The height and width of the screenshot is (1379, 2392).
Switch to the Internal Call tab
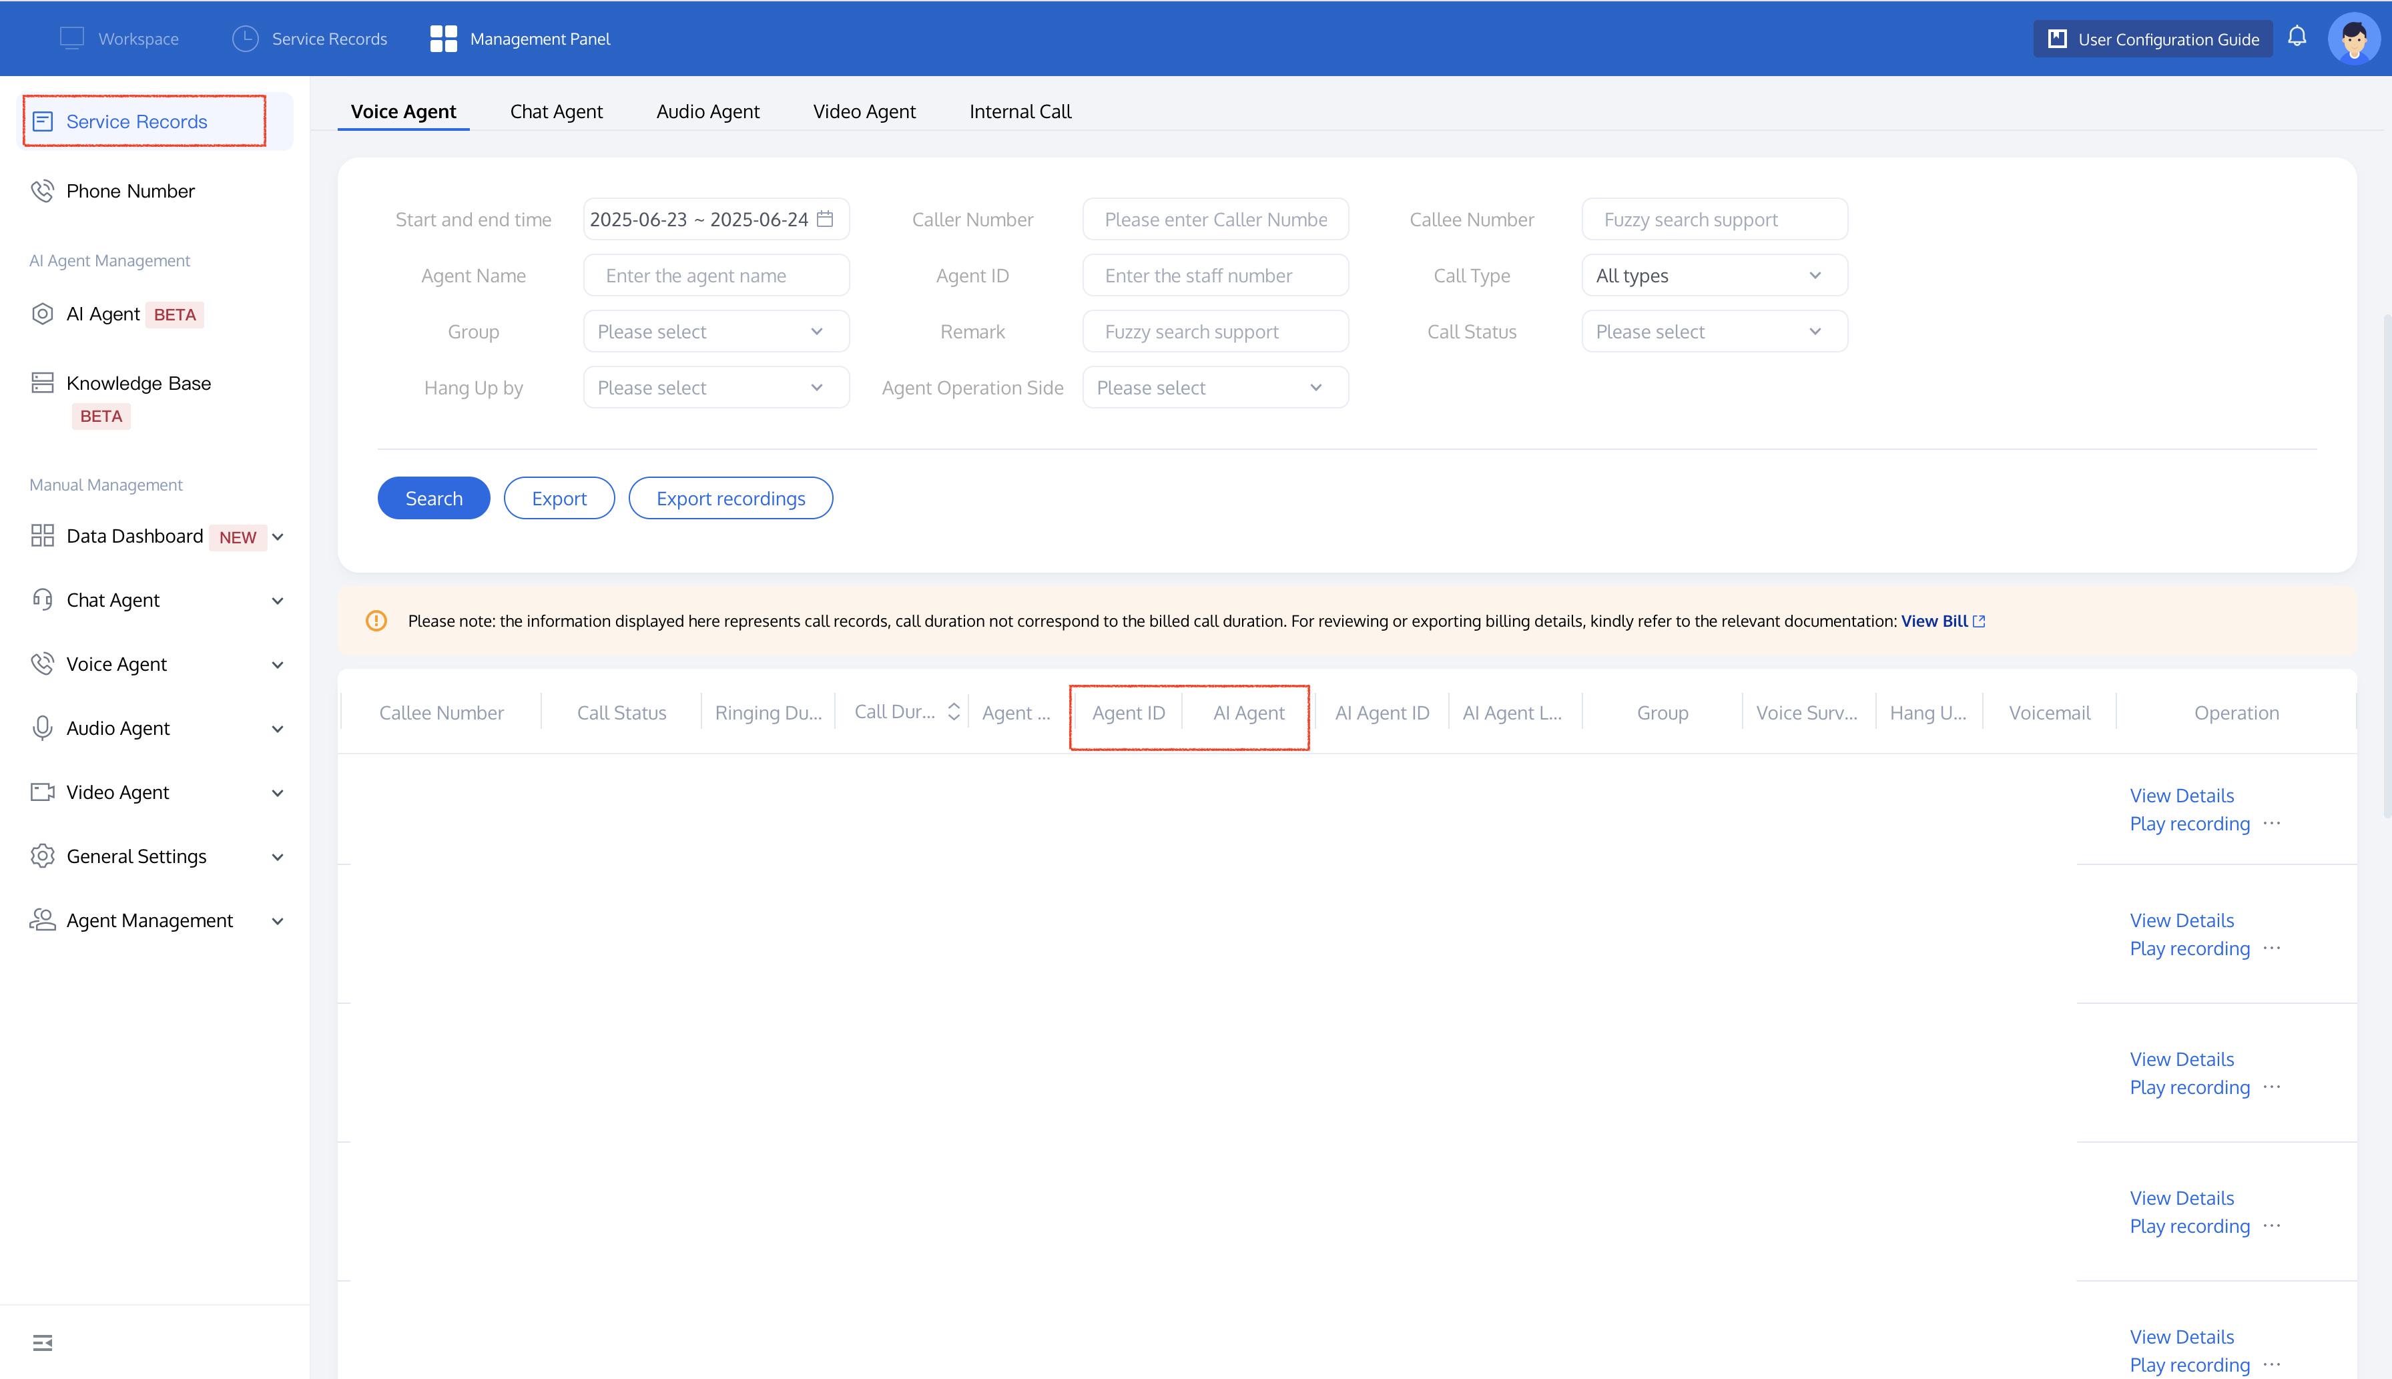coord(1020,111)
